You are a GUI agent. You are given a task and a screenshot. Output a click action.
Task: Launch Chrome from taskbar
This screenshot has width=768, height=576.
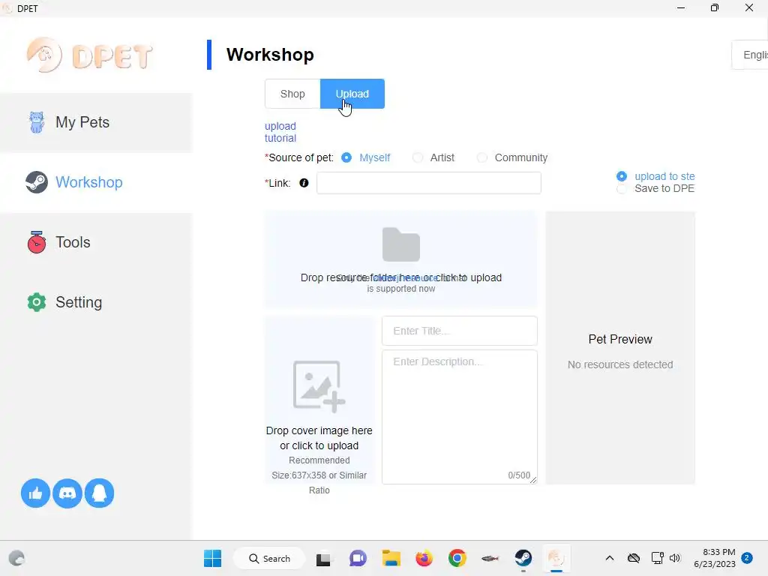coord(457,558)
